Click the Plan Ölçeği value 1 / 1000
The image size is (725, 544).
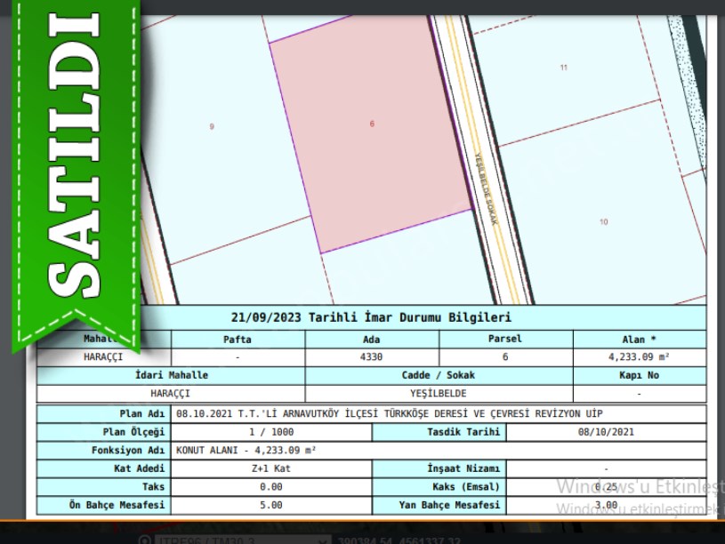tap(271, 433)
